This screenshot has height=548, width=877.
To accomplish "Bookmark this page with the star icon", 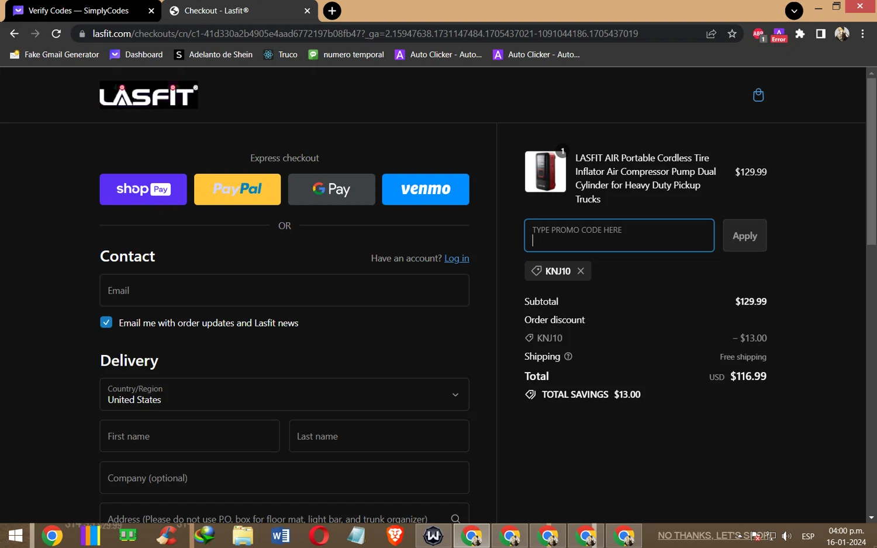I will pyautogui.click(x=732, y=34).
